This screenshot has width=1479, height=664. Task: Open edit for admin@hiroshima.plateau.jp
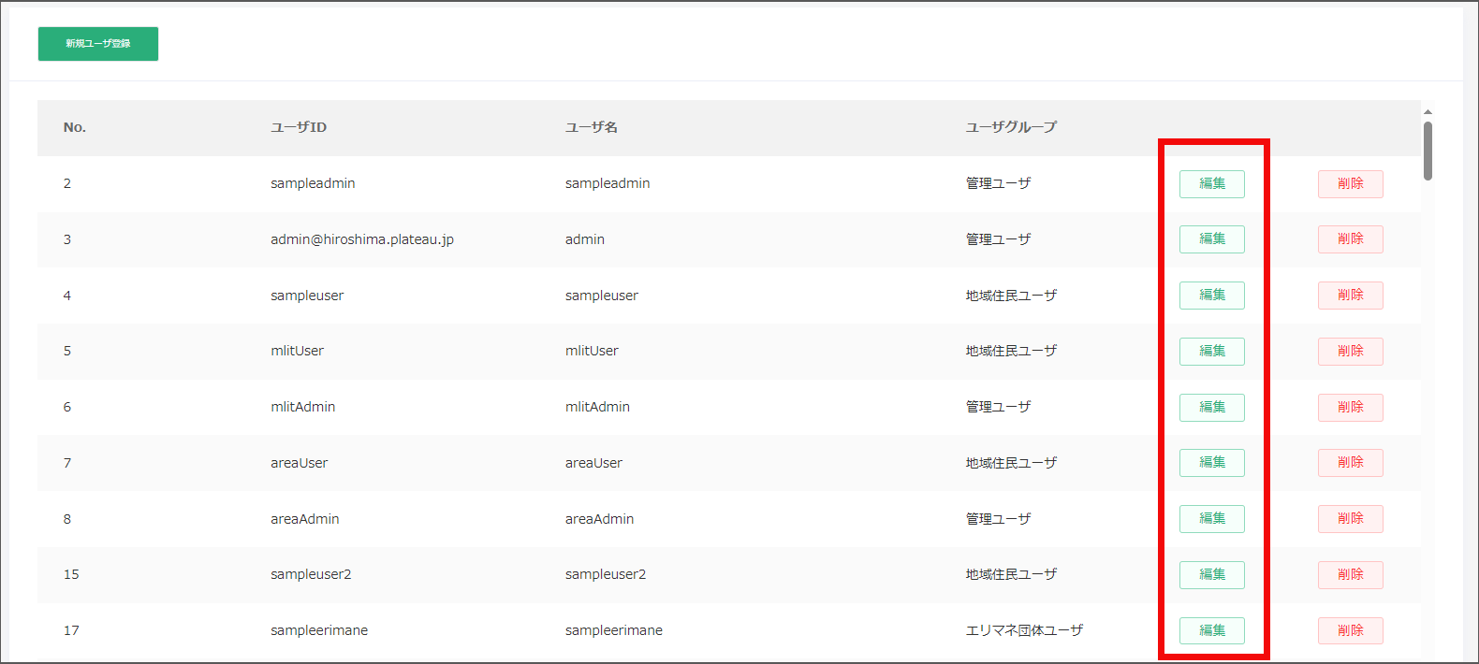tap(1211, 239)
